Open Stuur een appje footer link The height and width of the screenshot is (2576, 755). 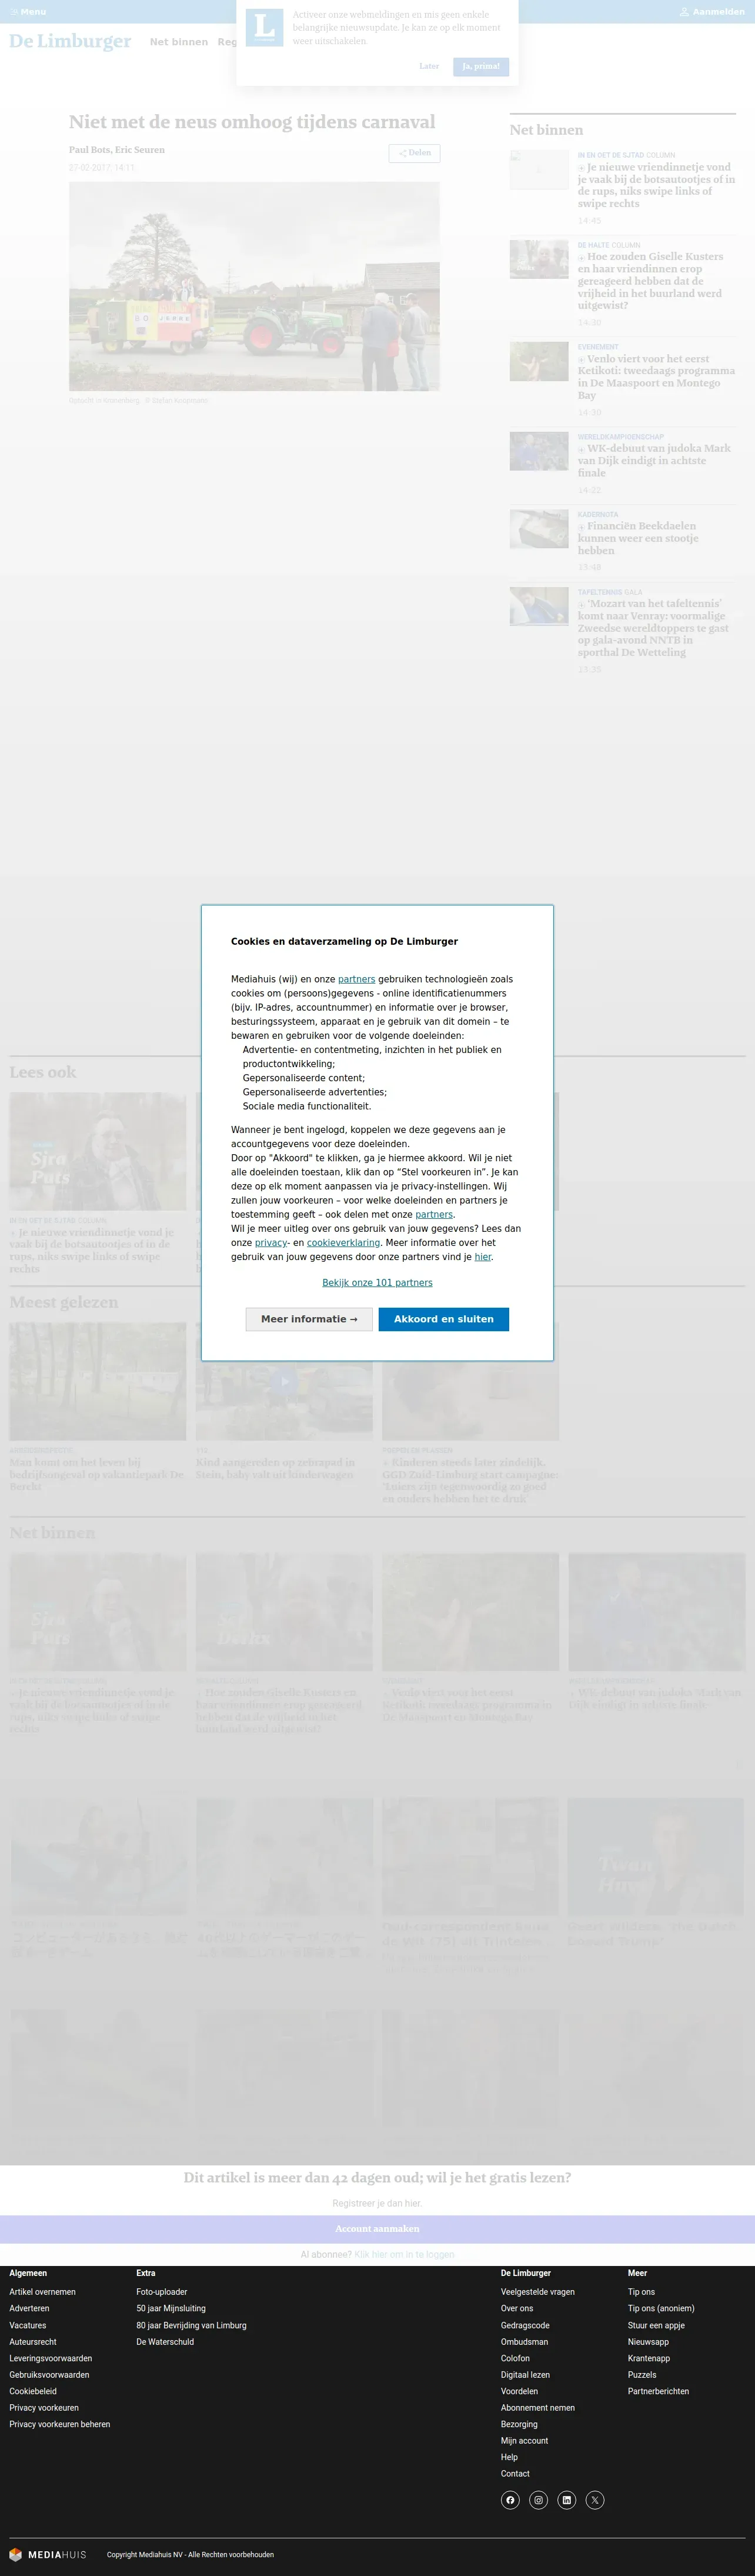click(x=656, y=2325)
